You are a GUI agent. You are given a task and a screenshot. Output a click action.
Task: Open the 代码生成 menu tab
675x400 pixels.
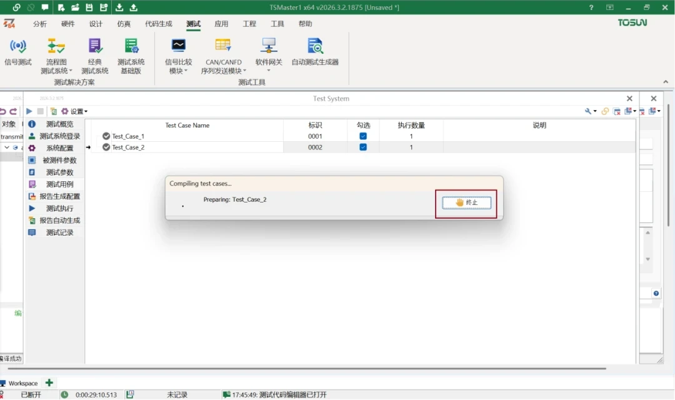click(x=158, y=24)
